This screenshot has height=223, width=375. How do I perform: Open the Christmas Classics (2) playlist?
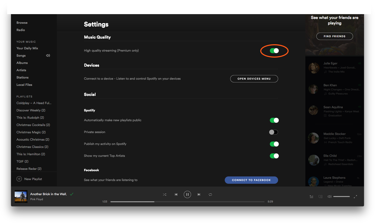32,147
